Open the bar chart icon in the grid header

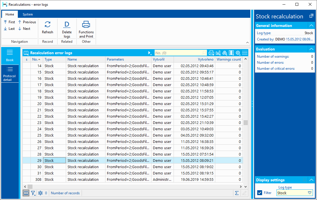coord(218,53)
